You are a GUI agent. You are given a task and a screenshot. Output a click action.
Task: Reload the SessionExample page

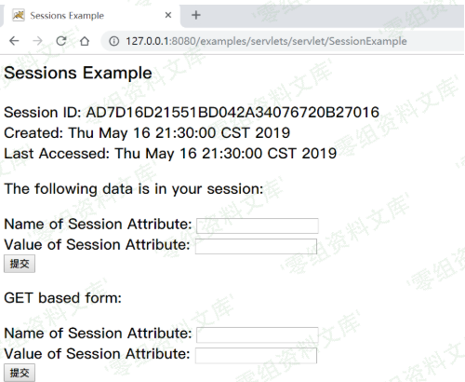61,41
